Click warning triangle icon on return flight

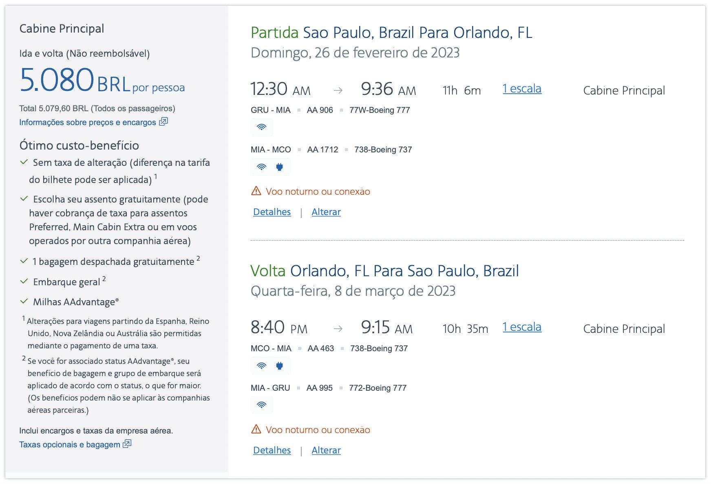[256, 429]
